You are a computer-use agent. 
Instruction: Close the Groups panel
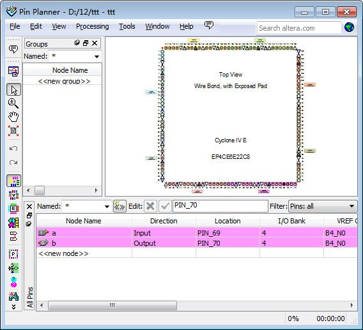point(95,43)
